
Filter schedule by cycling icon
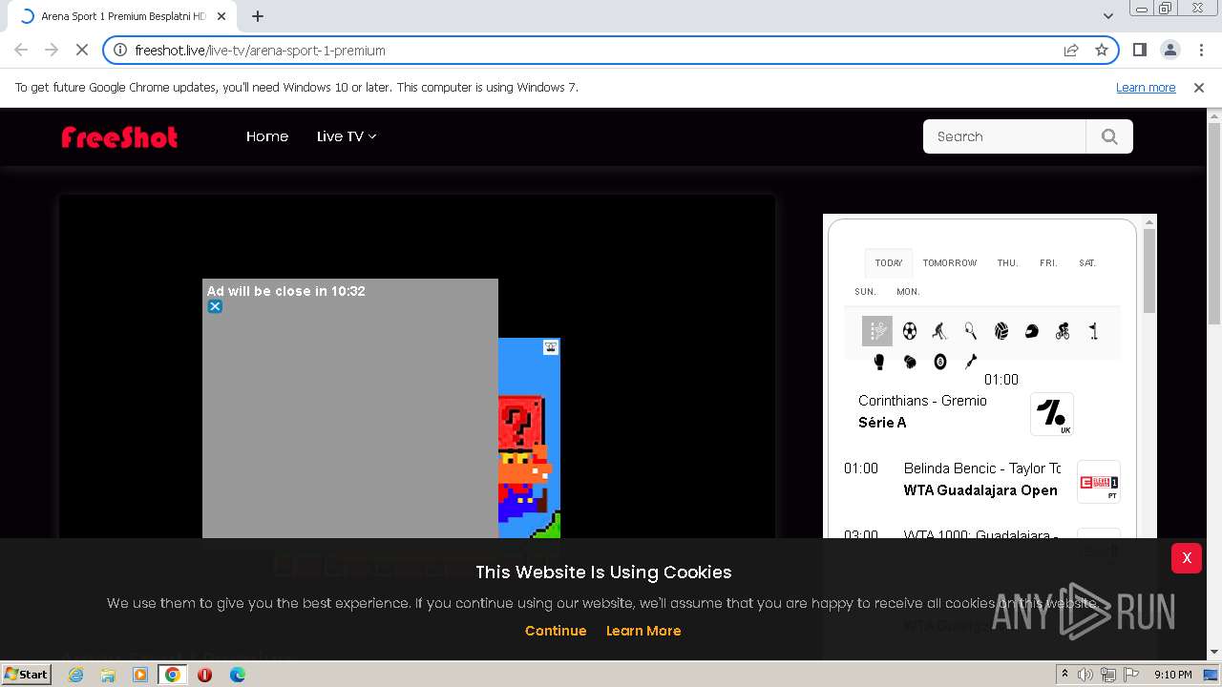coord(1062,331)
